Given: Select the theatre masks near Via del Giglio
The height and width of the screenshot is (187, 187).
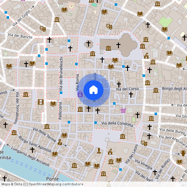Looking at the screenshot, I should coord(43,29).
